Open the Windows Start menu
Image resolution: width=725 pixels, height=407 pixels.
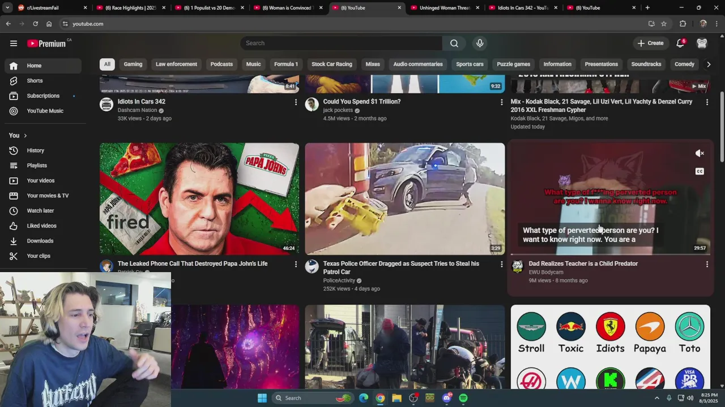click(x=262, y=398)
